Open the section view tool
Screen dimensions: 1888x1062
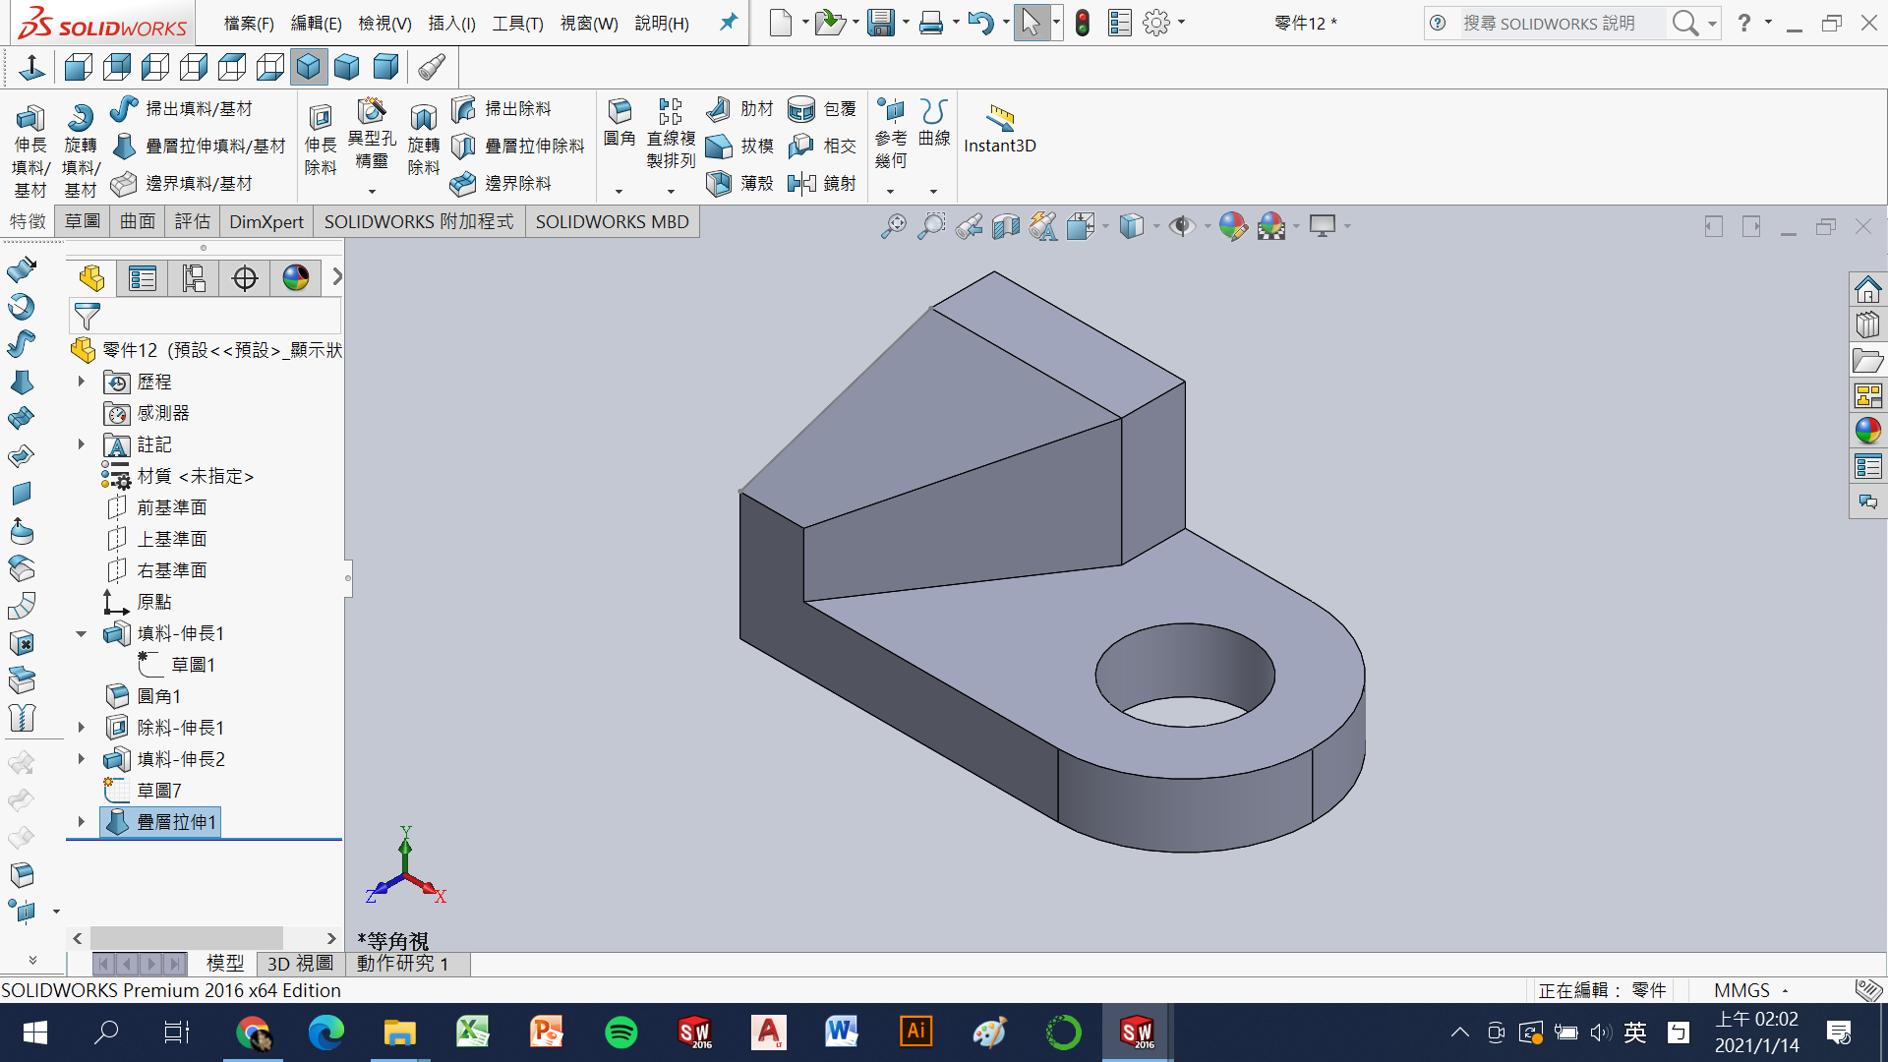point(1005,227)
